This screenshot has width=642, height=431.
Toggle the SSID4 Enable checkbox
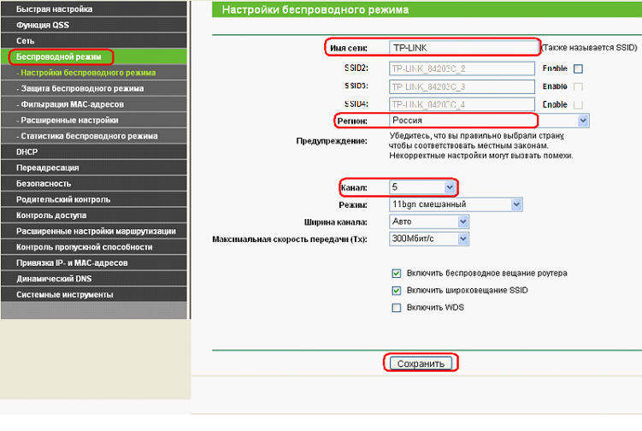click(x=578, y=105)
